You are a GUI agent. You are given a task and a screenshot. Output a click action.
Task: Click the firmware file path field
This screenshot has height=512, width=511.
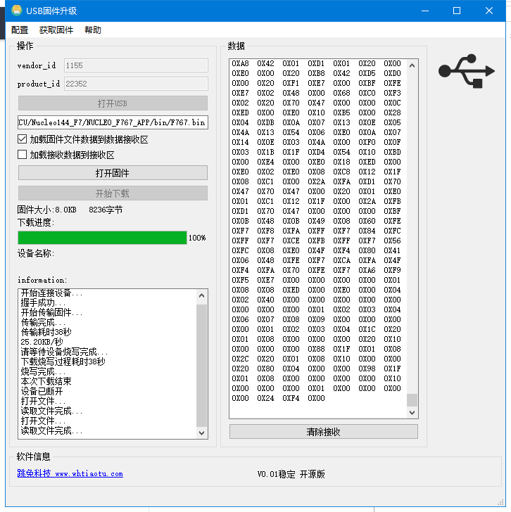coord(113,122)
